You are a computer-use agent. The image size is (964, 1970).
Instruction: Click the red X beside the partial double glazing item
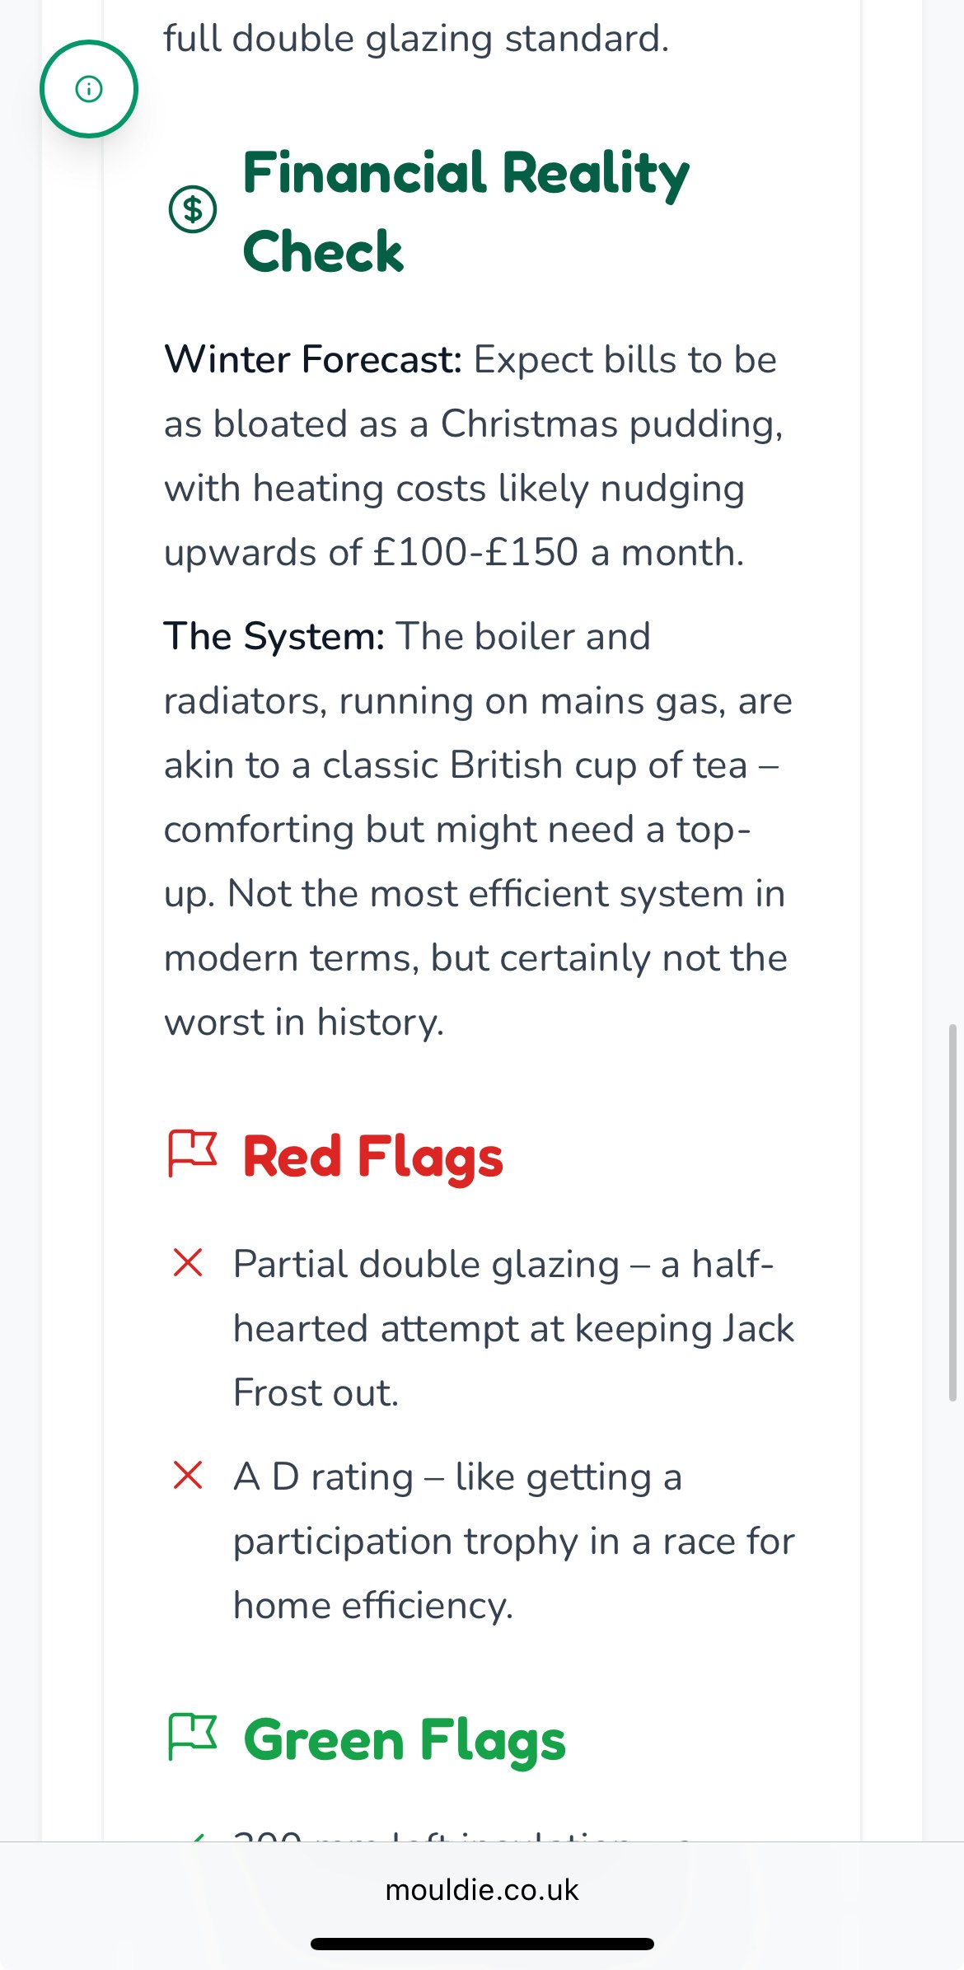tap(188, 1262)
